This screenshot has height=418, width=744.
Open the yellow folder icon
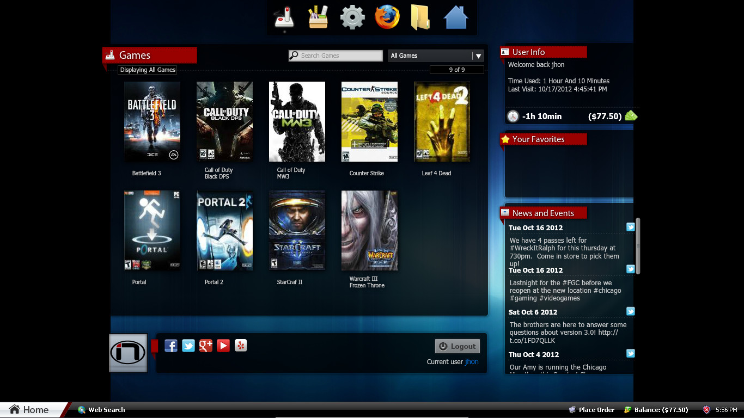pyautogui.click(x=420, y=17)
